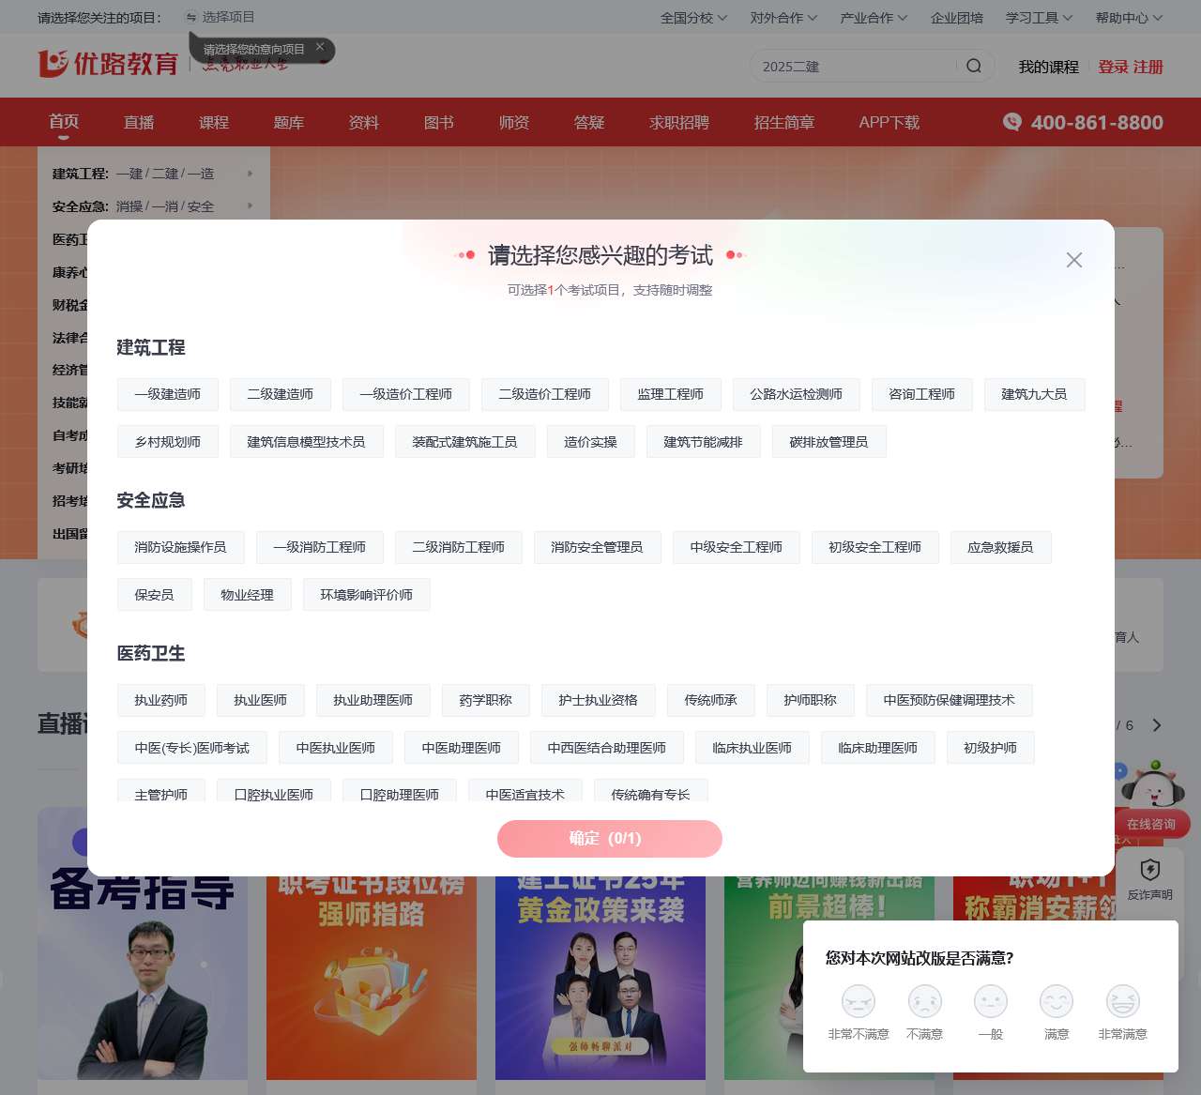
Task: Select the 初级护师 exam option
Action: point(991,748)
